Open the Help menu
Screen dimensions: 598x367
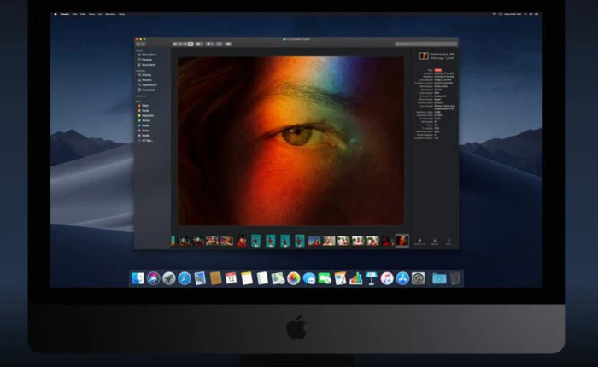tap(121, 15)
